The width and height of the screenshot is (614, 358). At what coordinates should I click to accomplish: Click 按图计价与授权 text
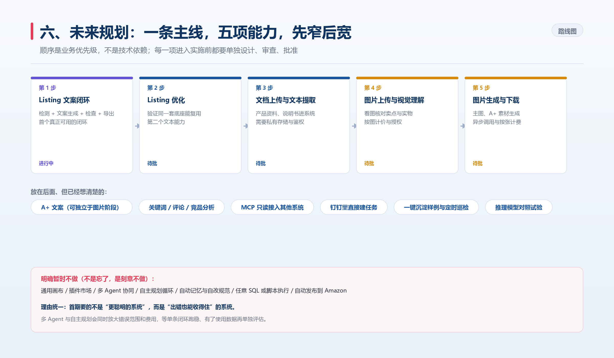(383, 122)
